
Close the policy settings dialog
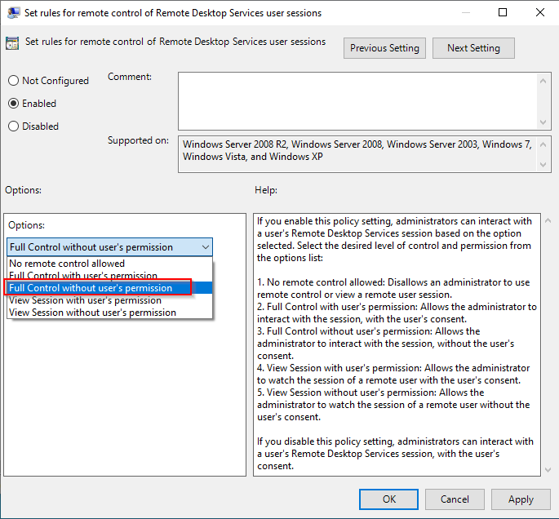point(539,13)
